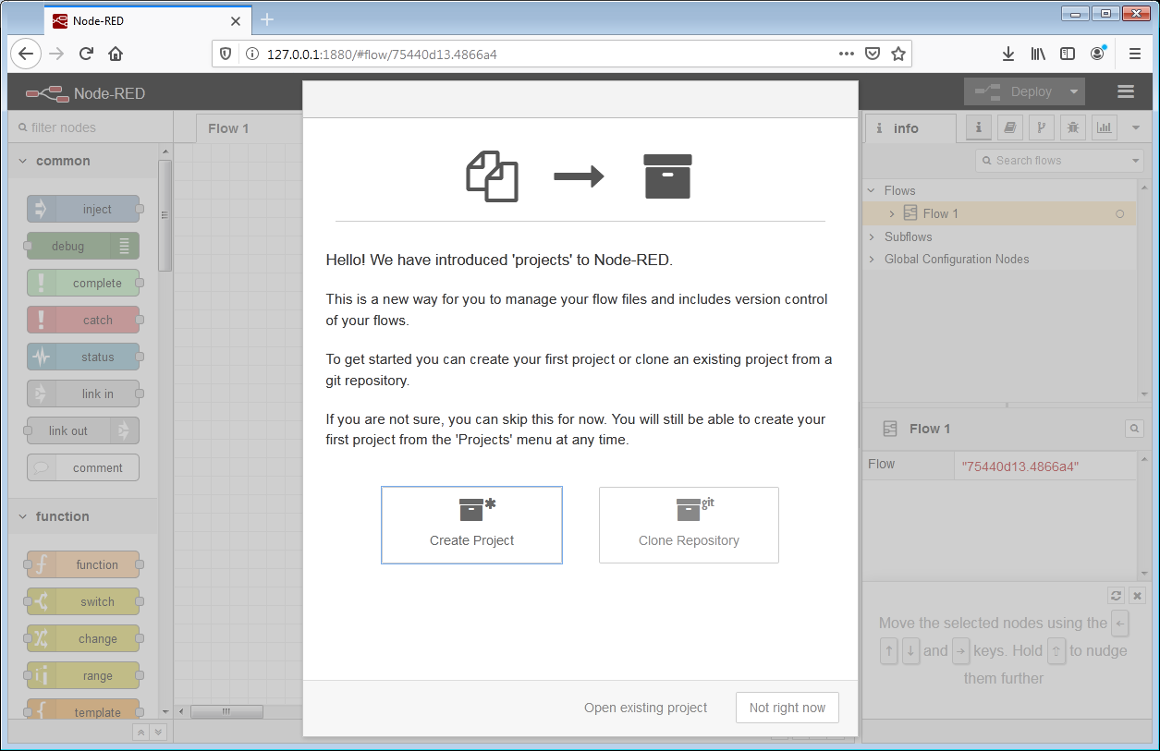This screenshot has width=1160, height=751.
Task: Reload the page in Firefox
Action: point(86,54)
